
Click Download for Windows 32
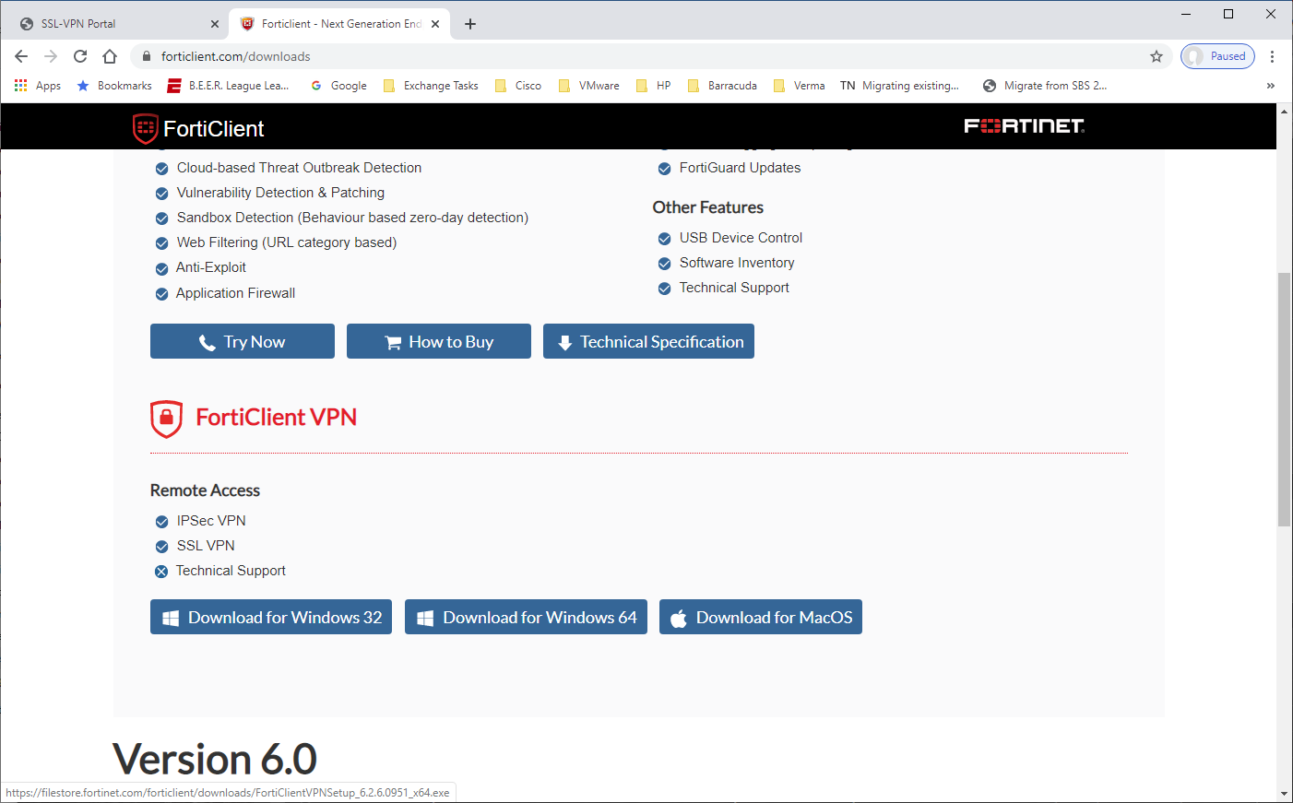click(271, 617)
